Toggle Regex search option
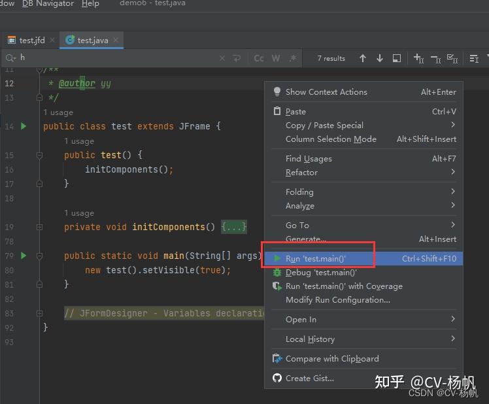489x404 pixels. click(292, 58)
